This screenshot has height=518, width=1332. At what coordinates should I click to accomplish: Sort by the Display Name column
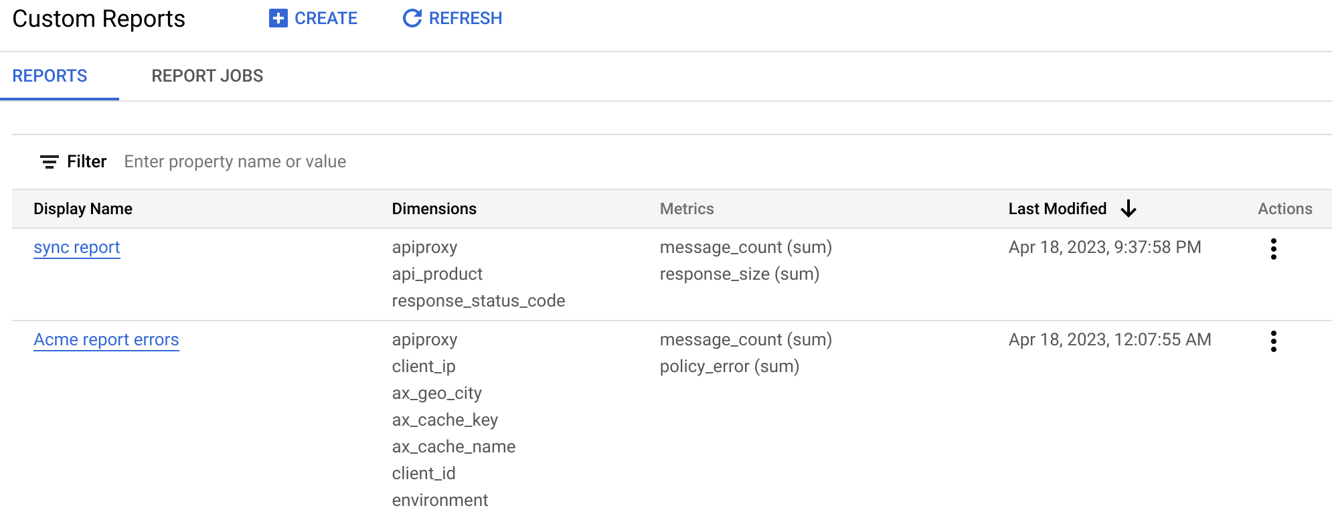point(83,209)
